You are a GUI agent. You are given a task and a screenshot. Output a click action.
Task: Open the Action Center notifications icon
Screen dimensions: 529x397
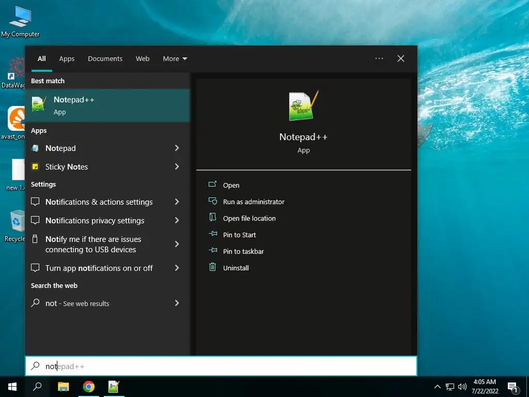pos(513,387)
